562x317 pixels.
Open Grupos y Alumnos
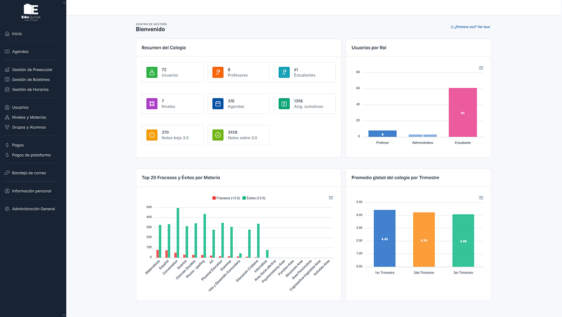28,127
